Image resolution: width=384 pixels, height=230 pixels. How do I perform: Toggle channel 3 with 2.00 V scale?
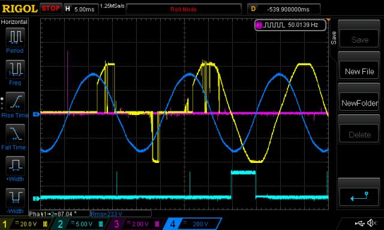[136, 224]
